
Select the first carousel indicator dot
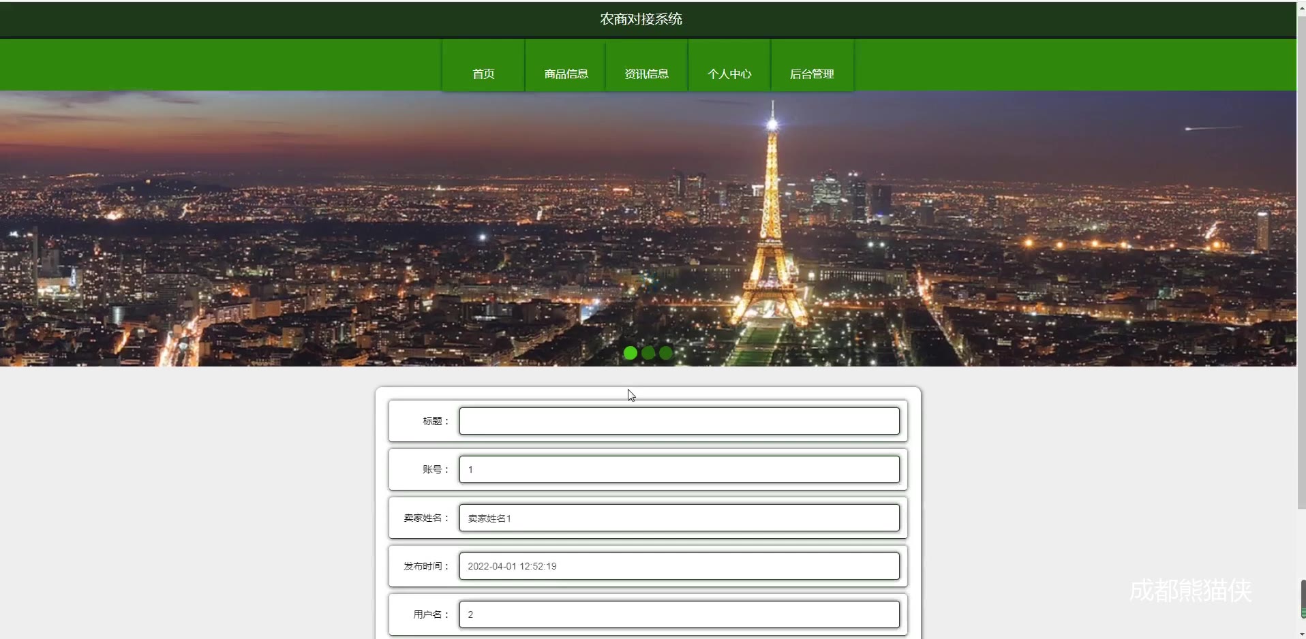pos(631,353)
